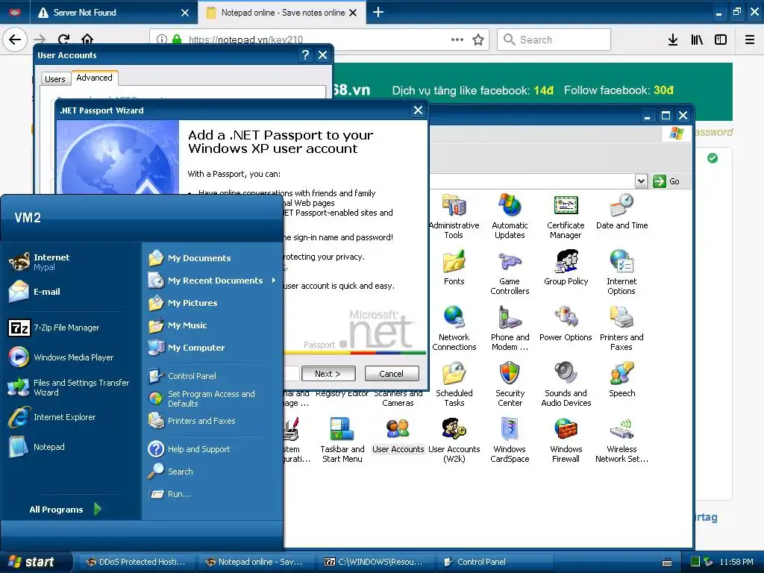Open browser downloads arrow icon
Image resolution: width=764 pixels, height=573 pixels.
[672, 40]
